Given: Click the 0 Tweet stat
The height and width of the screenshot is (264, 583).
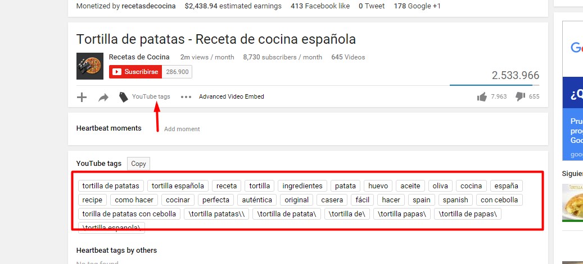Looking at the screenshot, I should click(372, 6).
